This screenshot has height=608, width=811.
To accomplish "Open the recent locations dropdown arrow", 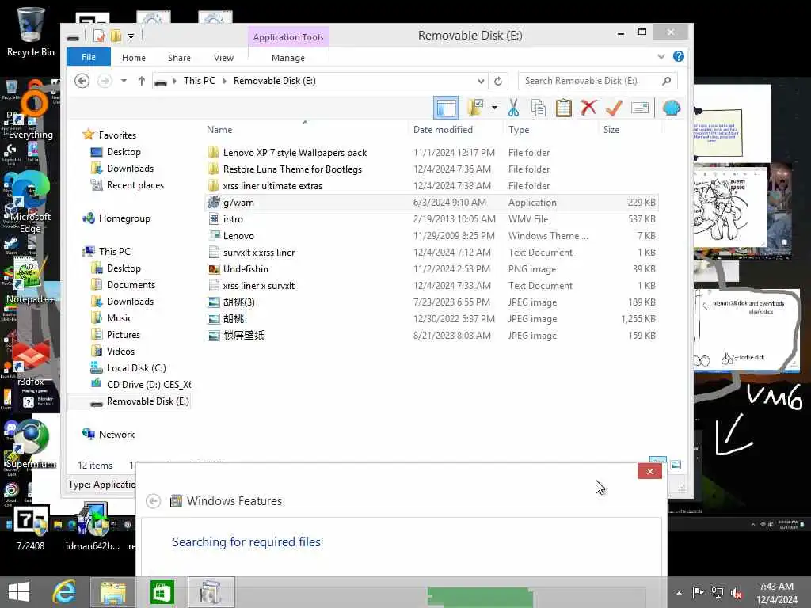I will pyautogui.click(x=124, y=81).
